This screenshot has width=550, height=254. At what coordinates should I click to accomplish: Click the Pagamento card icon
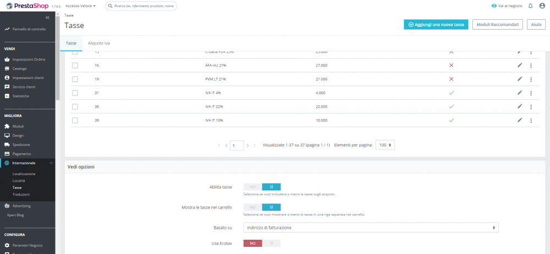(x=7, y=154)
